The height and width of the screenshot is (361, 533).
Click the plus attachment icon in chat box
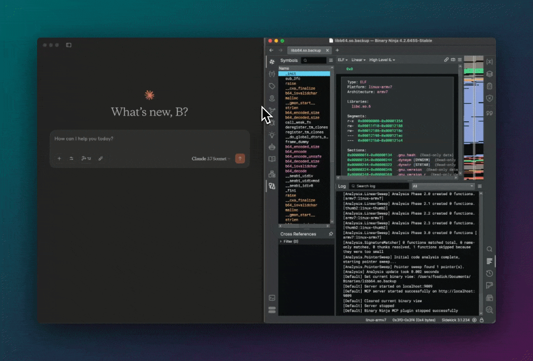59,158
